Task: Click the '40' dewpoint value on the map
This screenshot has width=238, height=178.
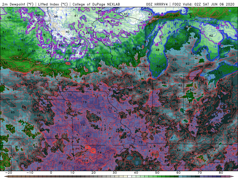Action: tap(68, 32)
